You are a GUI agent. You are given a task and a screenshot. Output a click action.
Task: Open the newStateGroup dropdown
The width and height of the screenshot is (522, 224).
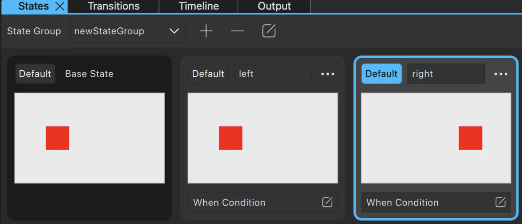[x=128, y=31]
